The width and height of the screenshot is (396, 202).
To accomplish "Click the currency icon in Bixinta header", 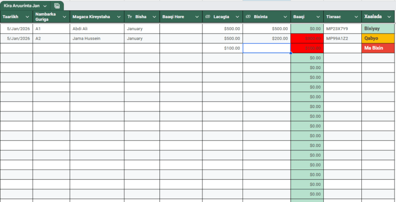I will (x=248, y=17).
